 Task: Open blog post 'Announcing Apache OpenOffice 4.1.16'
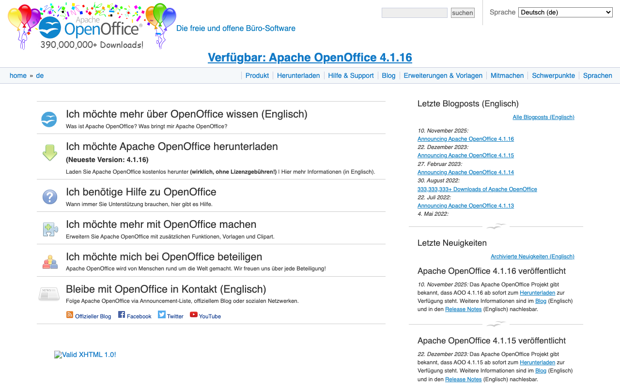(x=465, y=139)
